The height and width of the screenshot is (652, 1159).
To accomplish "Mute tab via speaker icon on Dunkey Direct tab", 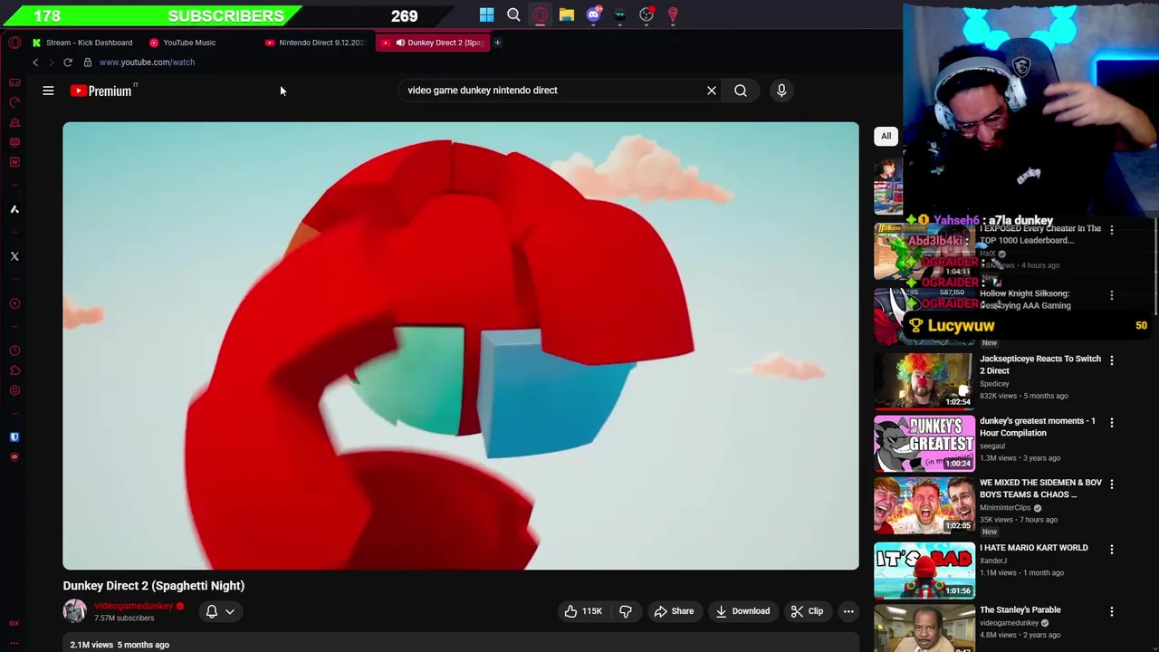I will pyautogui.click(x=399, y=43).
